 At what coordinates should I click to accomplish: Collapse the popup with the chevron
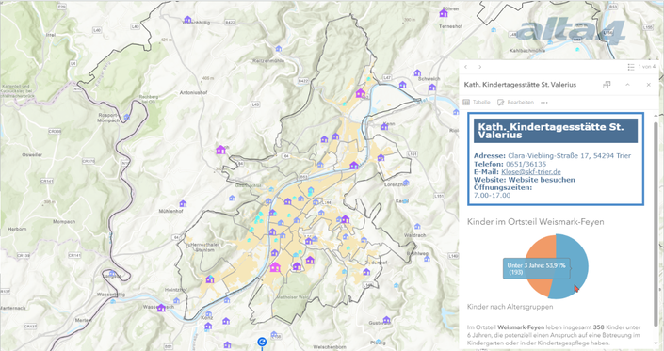(627, 85)
